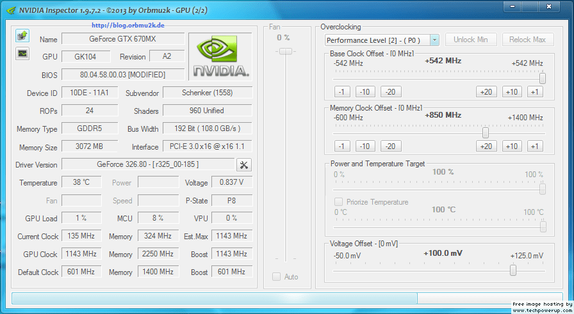The height and width of the screenshot is (314, 574).
Task: Click Base Clock Offset +20 button
Action: coord(486,91)
